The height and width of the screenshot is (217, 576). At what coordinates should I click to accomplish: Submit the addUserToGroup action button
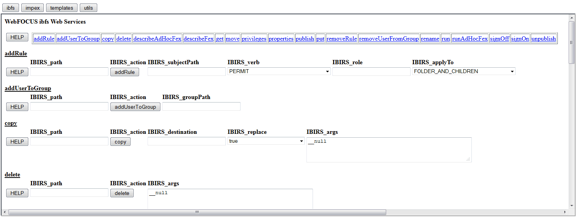[x=135, y=107]
